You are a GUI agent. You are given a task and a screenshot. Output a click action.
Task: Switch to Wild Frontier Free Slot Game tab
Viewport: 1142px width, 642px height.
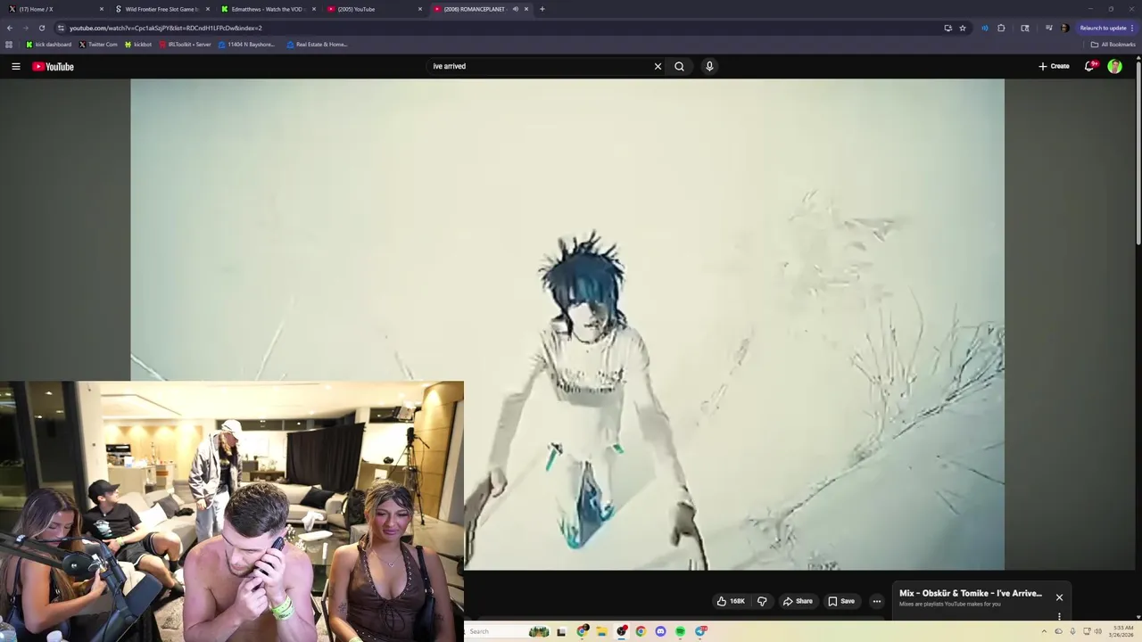coord(161,9)
